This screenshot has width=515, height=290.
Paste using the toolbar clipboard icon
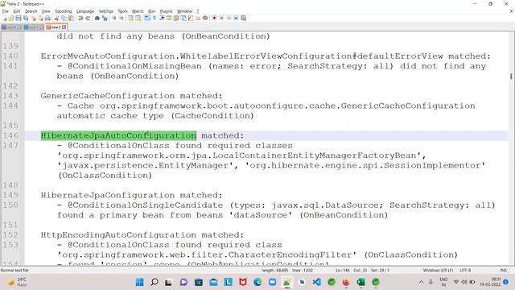click(72, 18)
